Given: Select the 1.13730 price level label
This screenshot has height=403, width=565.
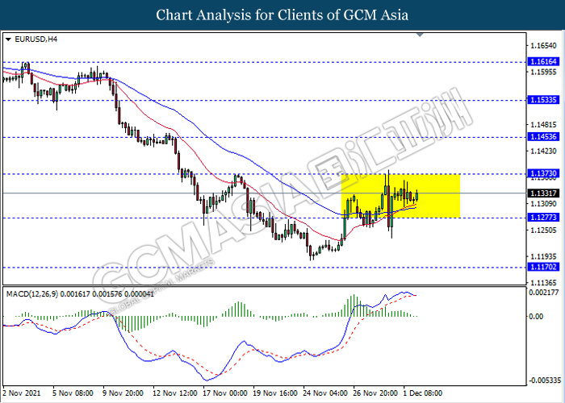Looking at the screenshot, I should 543,173.
